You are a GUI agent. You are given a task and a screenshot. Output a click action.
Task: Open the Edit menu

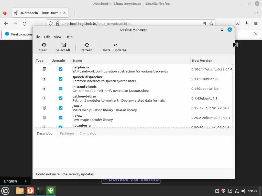(x=47, y=37)
